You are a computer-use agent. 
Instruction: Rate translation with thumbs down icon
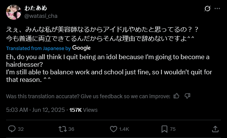click(x=188, y=96)
